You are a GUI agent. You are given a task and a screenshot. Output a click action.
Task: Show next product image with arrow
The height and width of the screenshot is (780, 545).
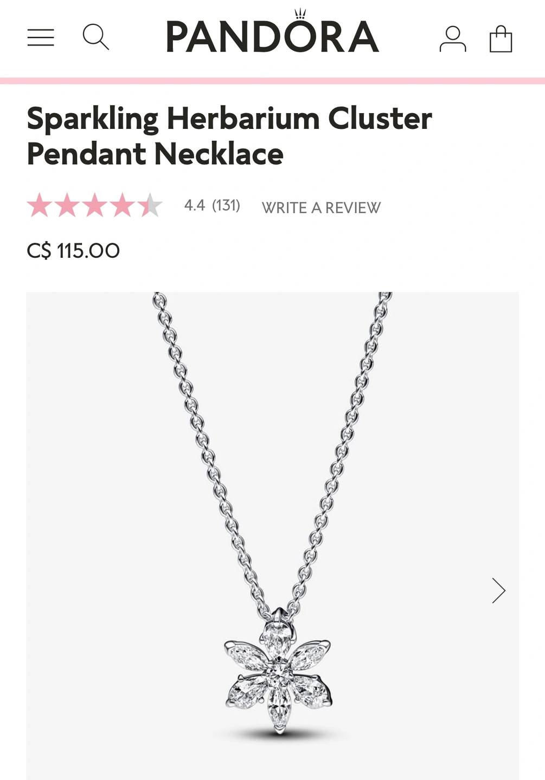coord(498,590)
